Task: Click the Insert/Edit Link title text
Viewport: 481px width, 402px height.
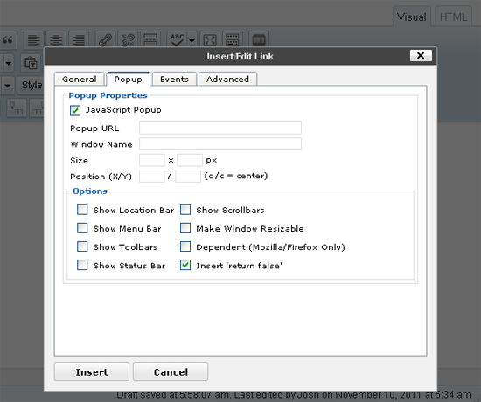Action: pos(240,57)
